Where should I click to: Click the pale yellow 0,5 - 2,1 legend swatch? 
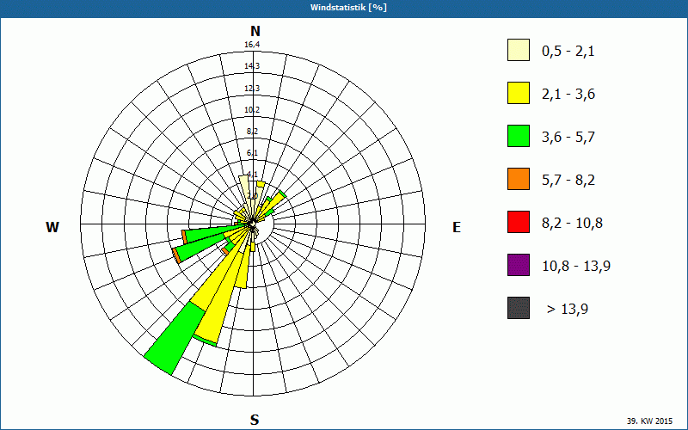pyautogui.click(x=519, y=50)
